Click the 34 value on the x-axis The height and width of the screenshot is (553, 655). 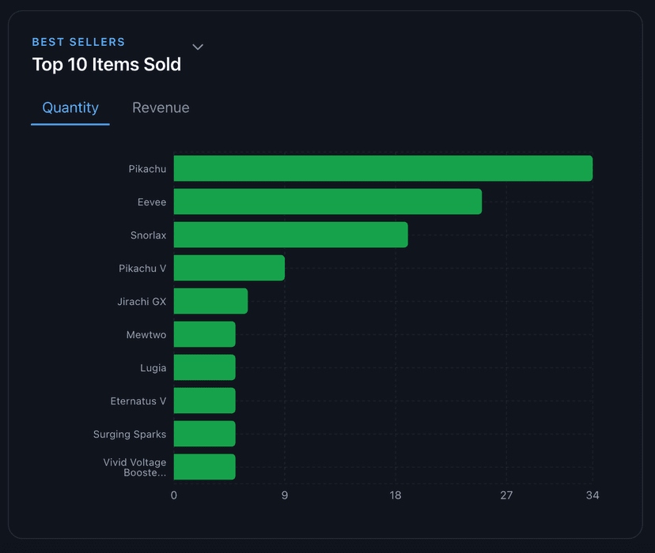(x=593, y=495)
